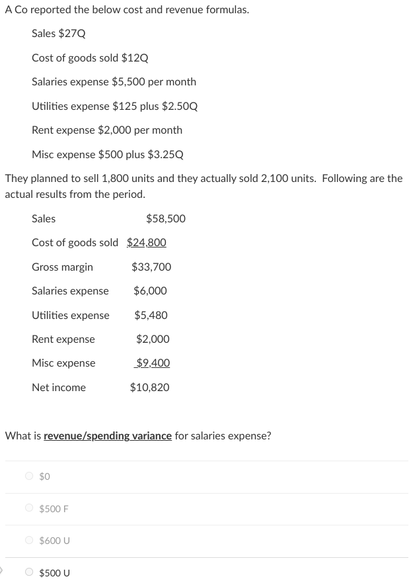
Task: Click the $600 U answer row area
Action: (x=198, y=540)
